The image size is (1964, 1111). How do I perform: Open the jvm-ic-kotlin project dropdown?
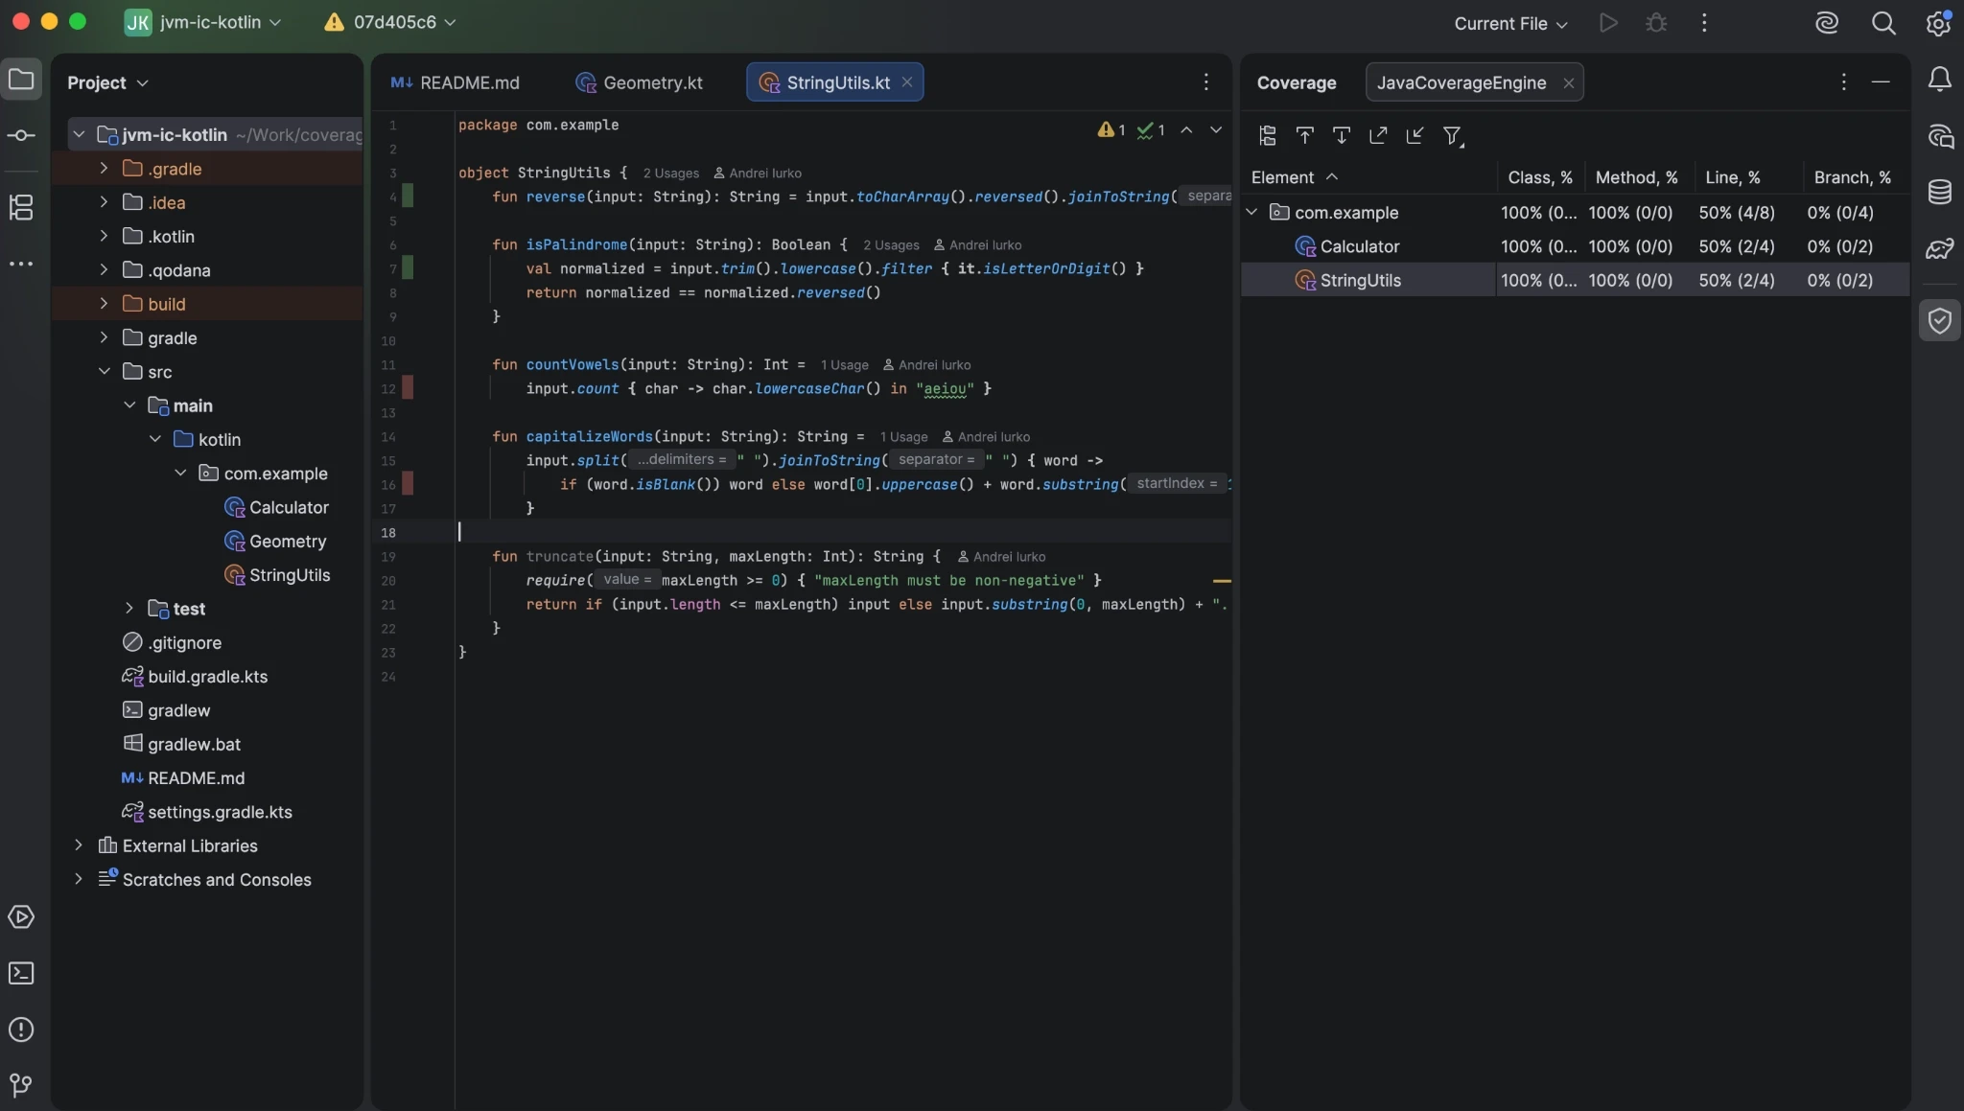[x=203, y=22]
